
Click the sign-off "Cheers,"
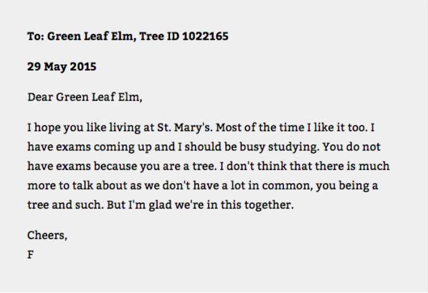48,235
